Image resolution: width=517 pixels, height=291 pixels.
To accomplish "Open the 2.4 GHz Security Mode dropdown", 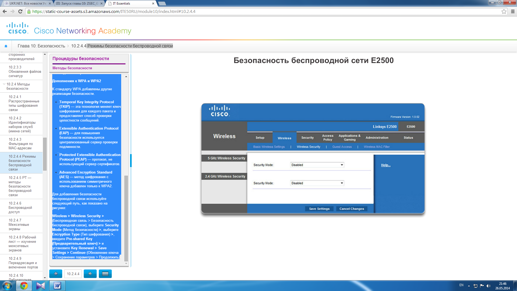I will pos(317,183).
